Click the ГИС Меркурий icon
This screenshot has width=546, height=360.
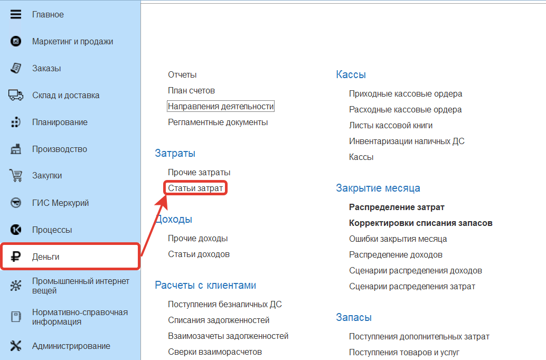pos(16,203)
